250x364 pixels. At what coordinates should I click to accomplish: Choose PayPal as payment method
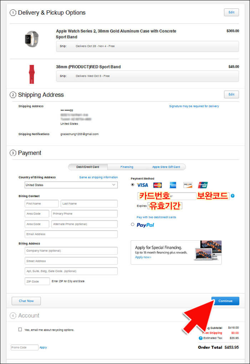point(132,225)
